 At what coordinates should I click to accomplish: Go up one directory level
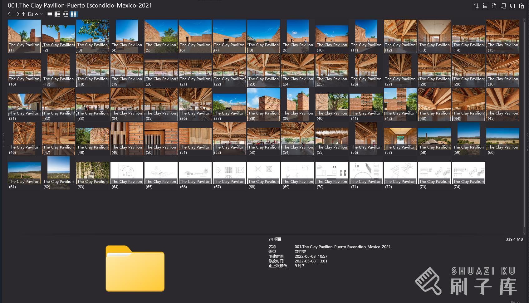coord(23,14)
